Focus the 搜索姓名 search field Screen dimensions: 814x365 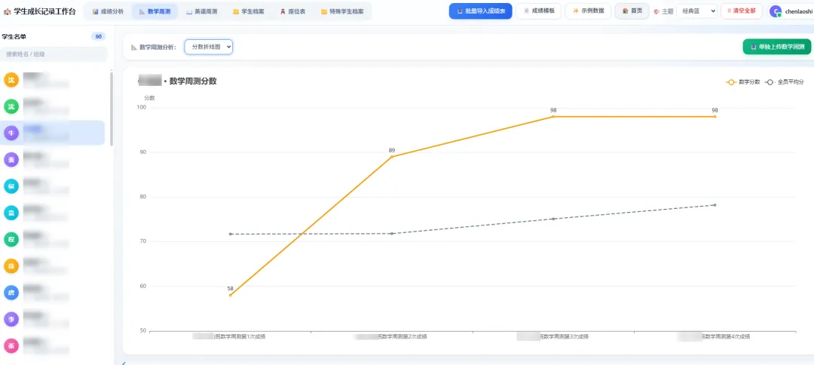54,54
